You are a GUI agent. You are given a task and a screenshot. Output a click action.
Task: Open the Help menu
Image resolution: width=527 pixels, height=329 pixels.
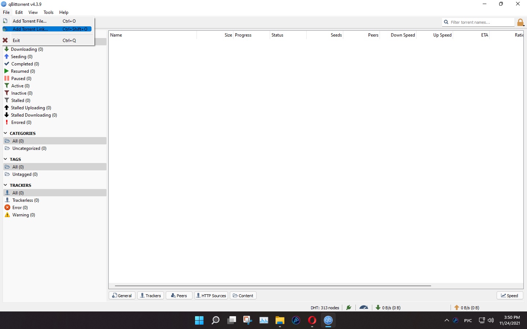[x=64, y=12]
